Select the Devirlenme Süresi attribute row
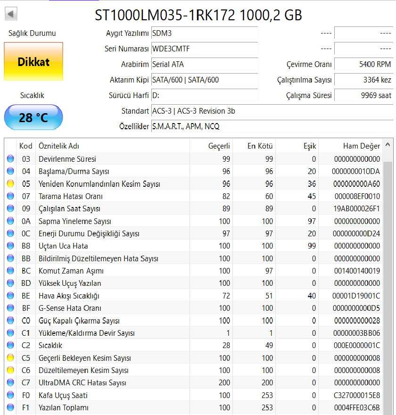This screenshot has width=396, height=415. pos(194,159)
